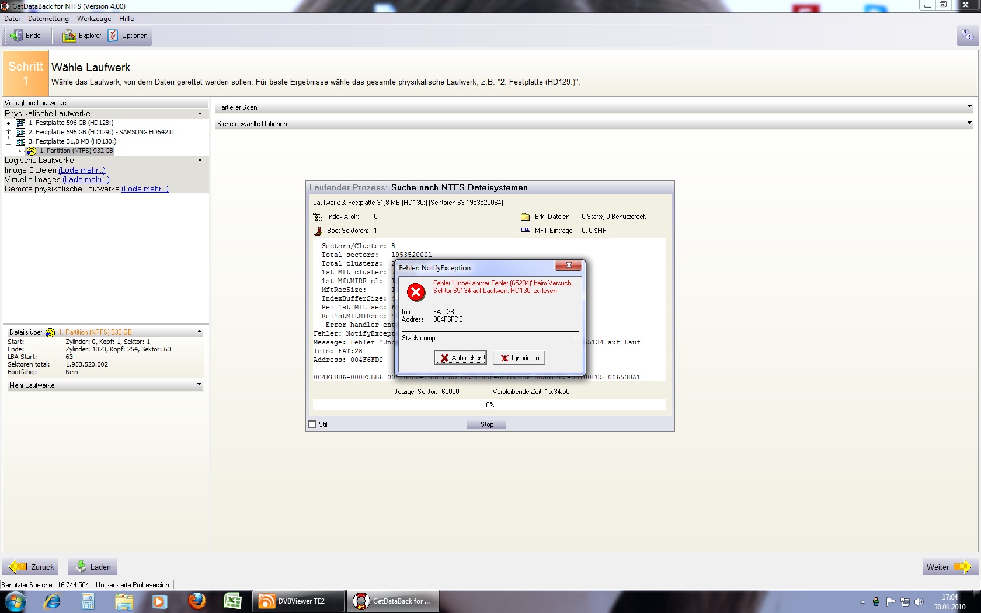Collapse 3. Festplatte 31,8 MB node

[9, 142]
